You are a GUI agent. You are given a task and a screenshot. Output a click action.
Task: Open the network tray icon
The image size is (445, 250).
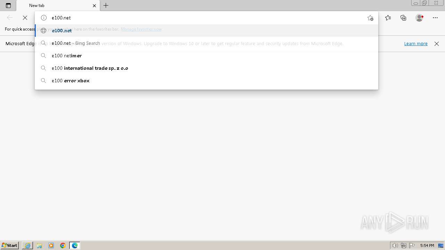point(404,245)
